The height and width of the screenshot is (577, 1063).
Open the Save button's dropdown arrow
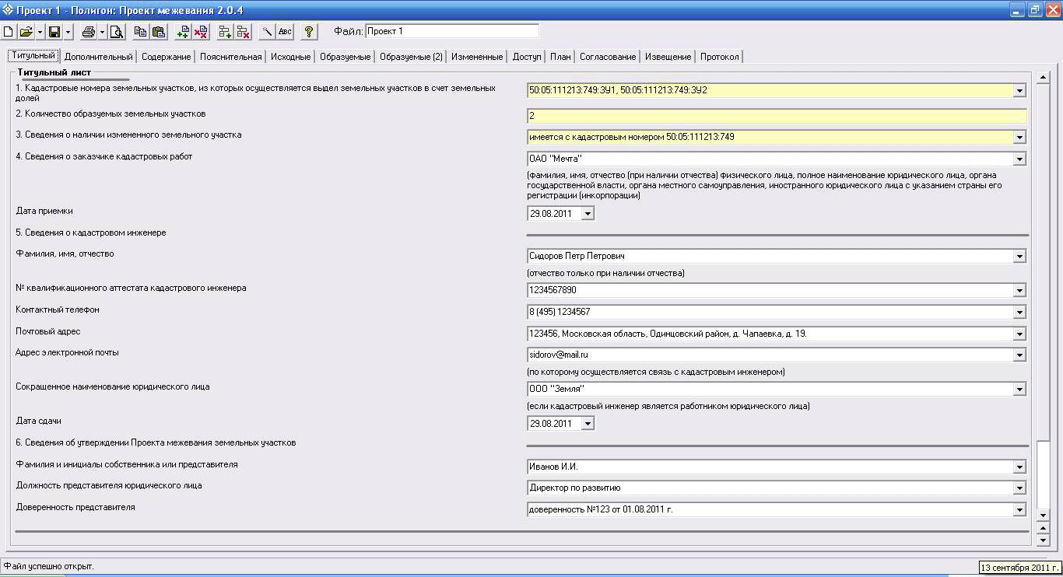pos(68,32)
